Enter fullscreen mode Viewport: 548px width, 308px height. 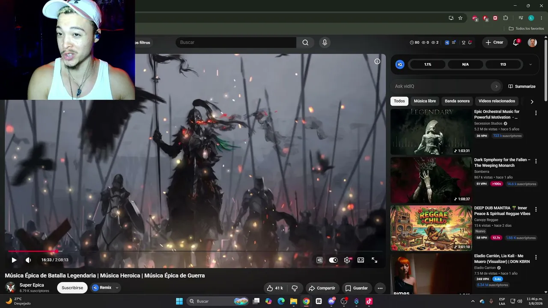374,260
